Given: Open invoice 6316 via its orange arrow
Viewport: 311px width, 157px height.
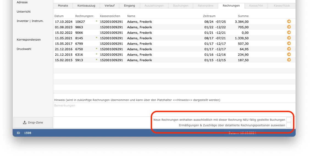Looking at the screenshot, I should coord(289,54).
